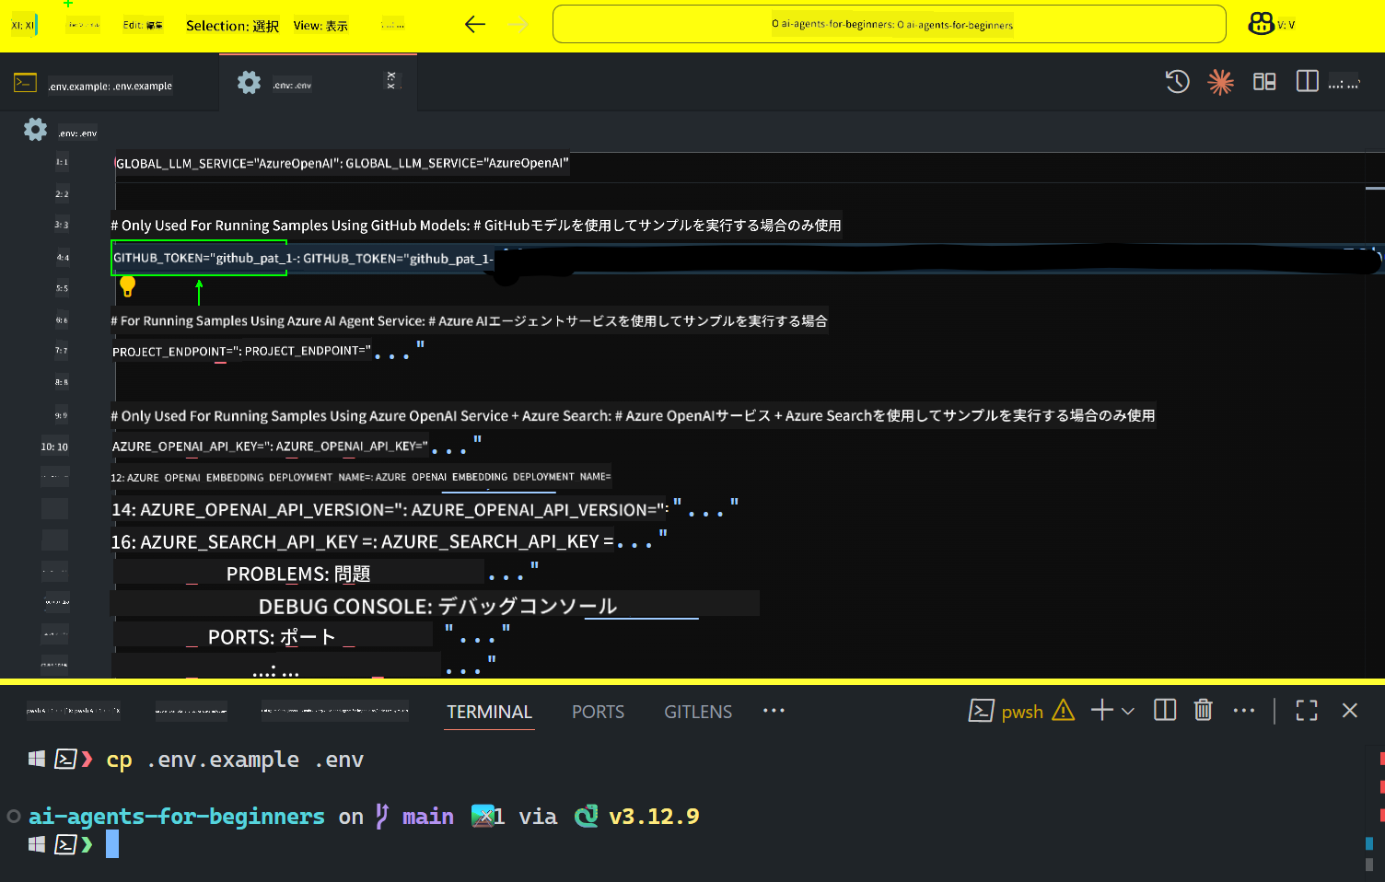The width and height of the screenshot is (1385, 882).
Task: Switch to the PORTS panel tab
Action: tap(598, 712)
